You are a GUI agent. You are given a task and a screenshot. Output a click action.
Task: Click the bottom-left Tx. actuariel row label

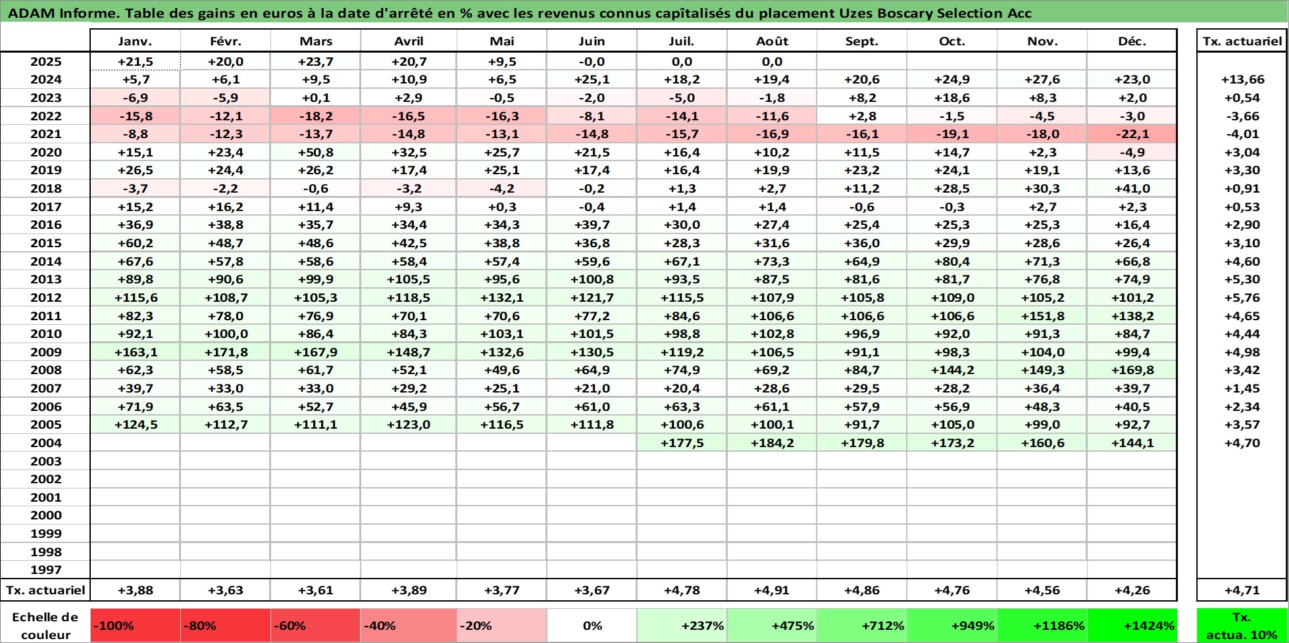coord(45,590)
